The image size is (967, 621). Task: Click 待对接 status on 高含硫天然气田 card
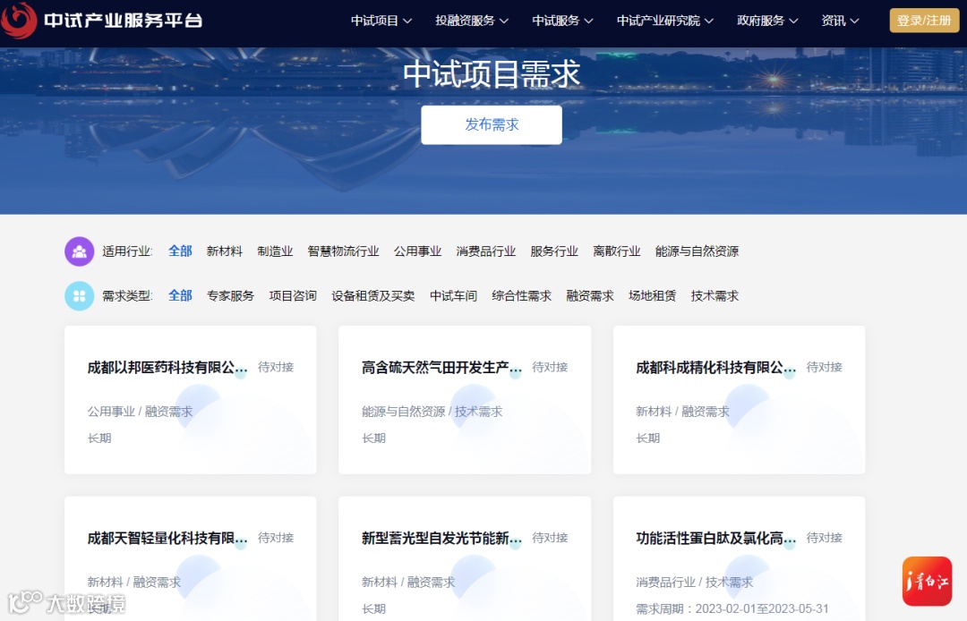550,367
